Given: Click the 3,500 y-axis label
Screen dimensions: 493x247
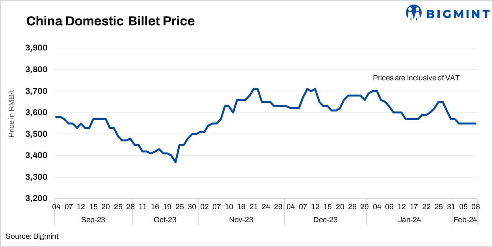Looking at the screenshot, I should click(x=36, y=134).
